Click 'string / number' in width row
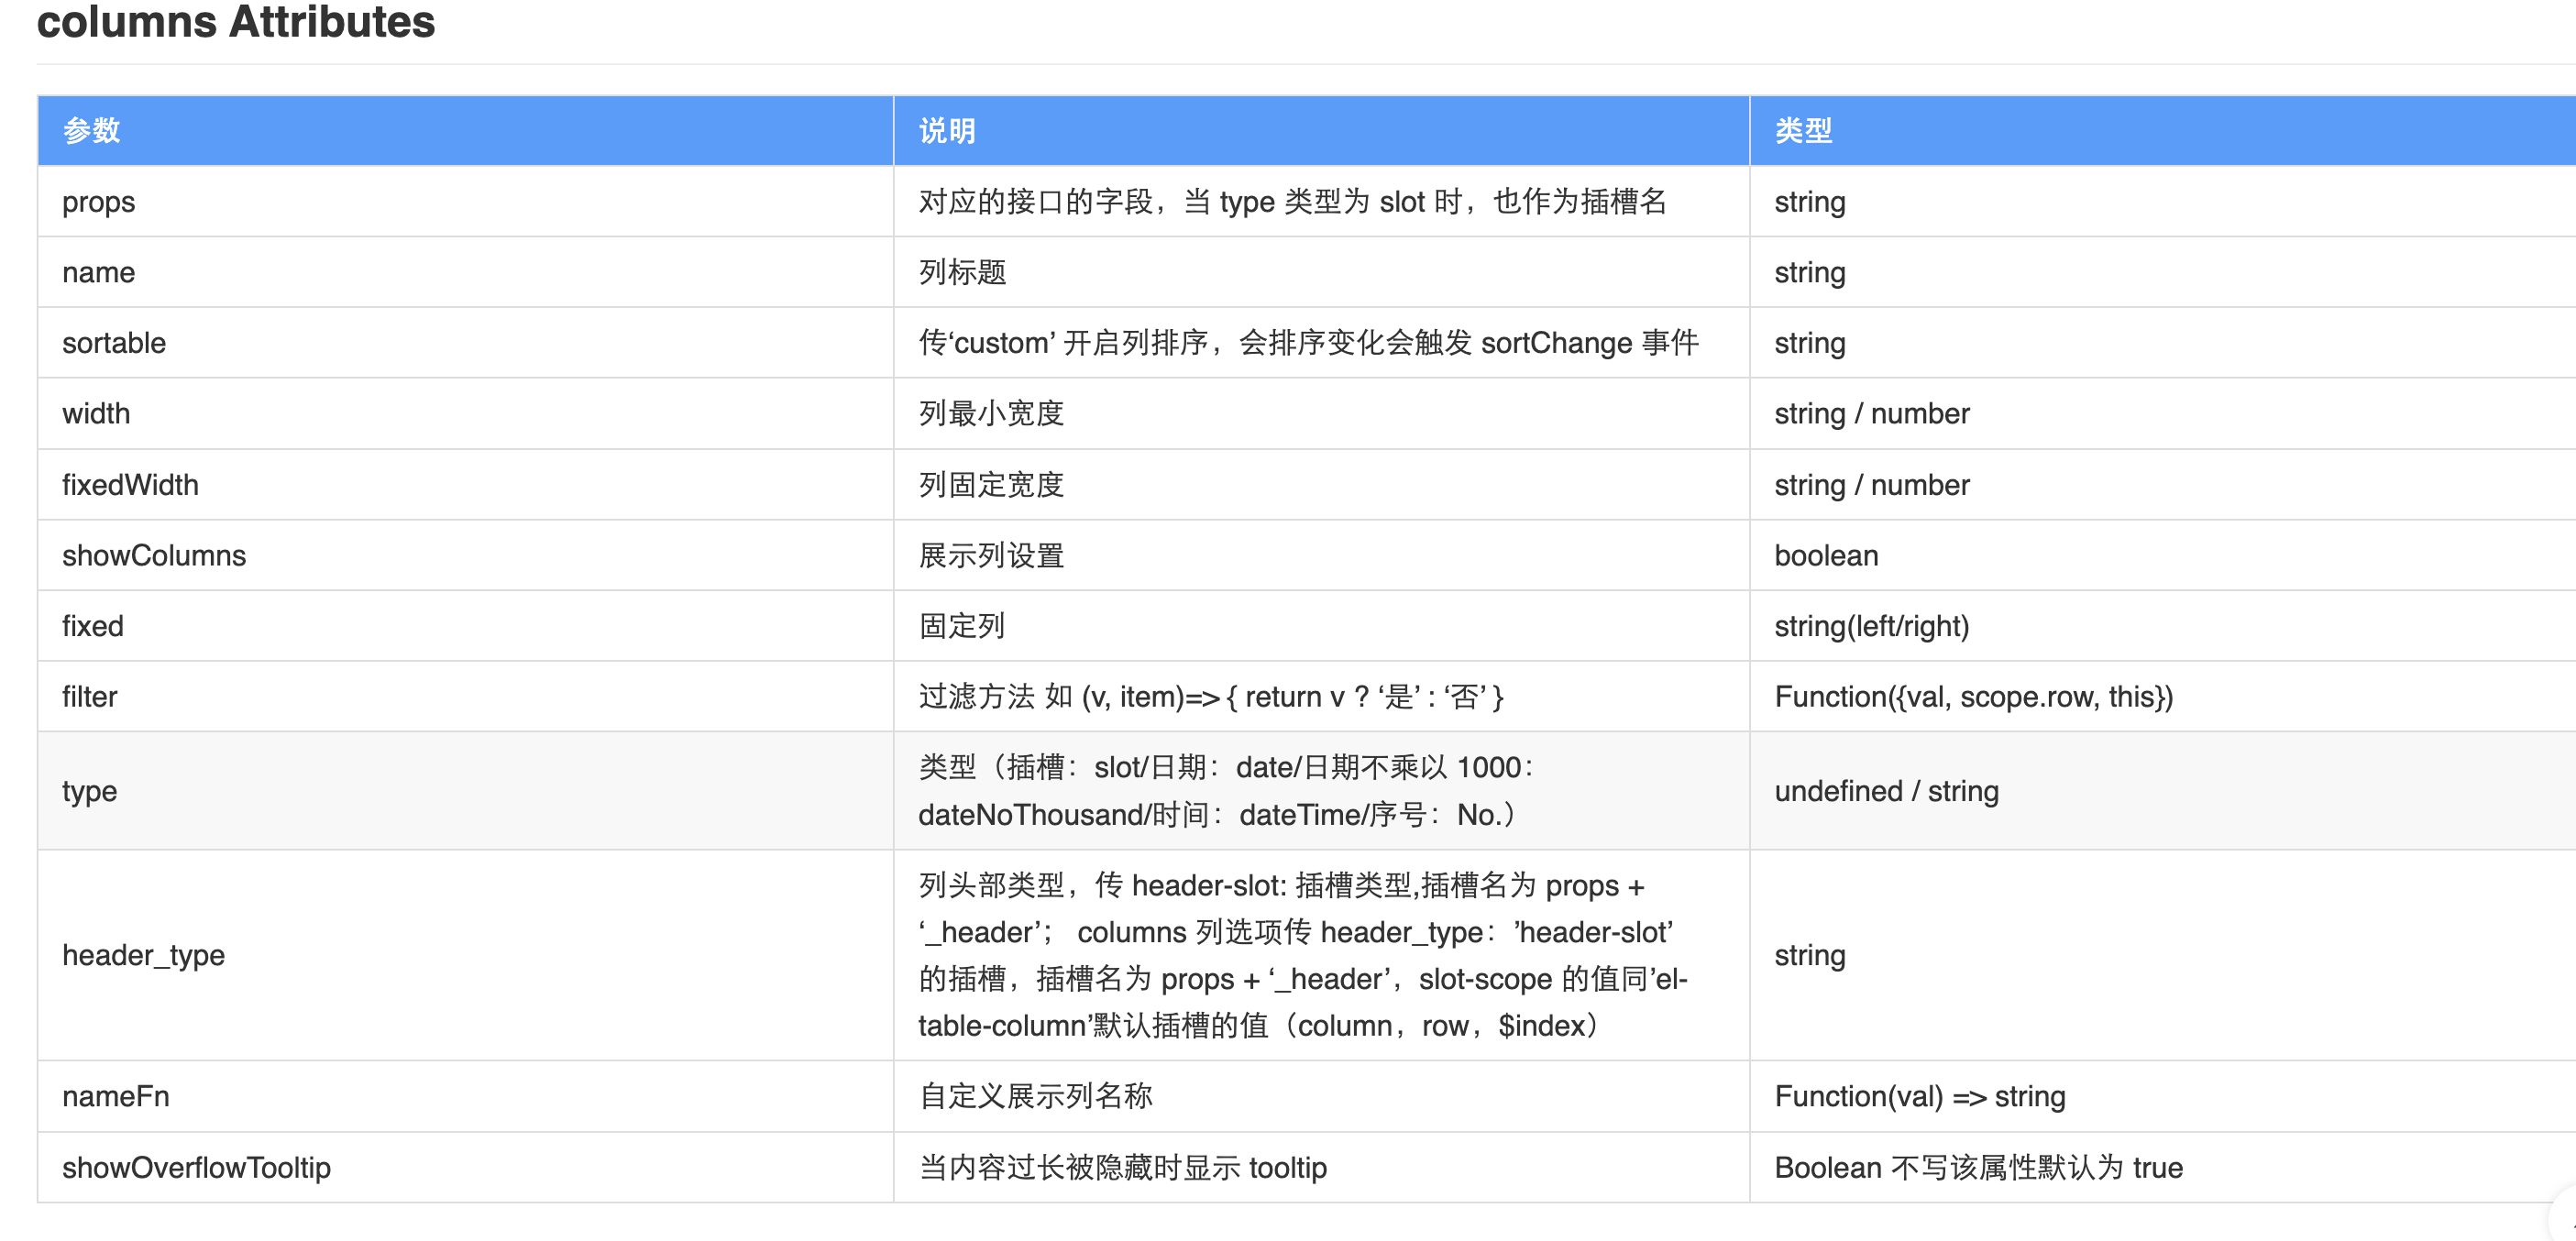The height and width of the screenshot is (1241, 2576). click(1872, 414)
